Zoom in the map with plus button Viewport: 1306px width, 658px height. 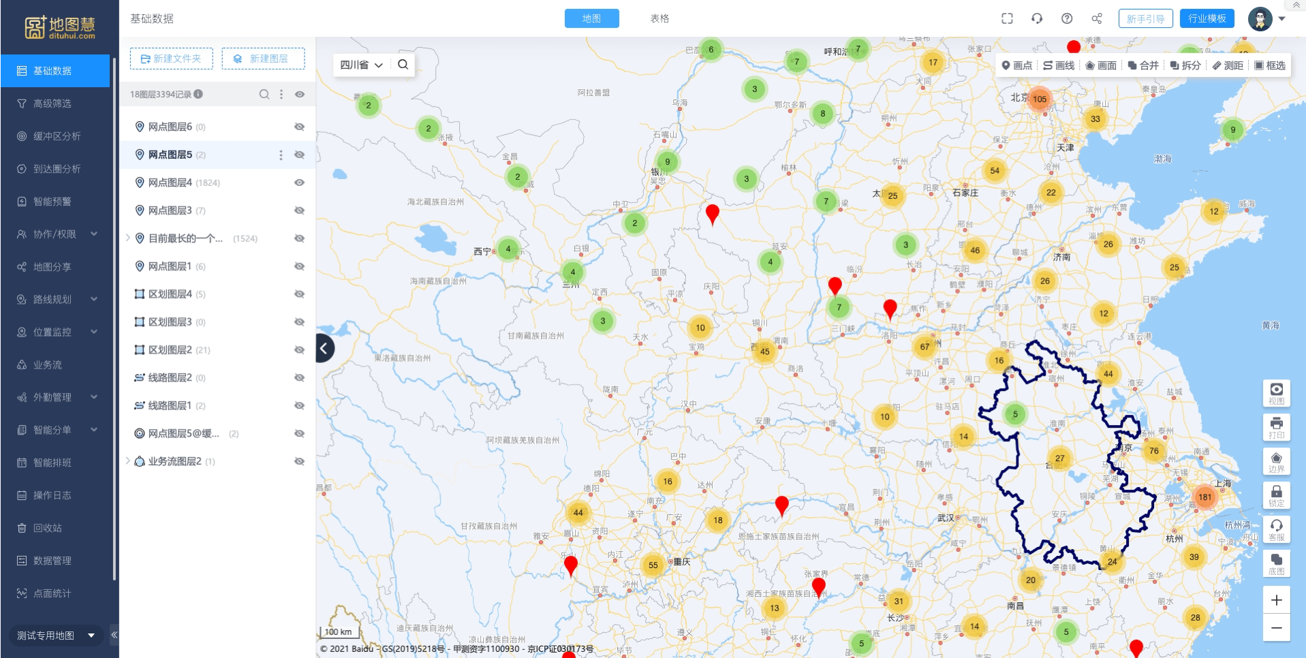point(1277,600)
